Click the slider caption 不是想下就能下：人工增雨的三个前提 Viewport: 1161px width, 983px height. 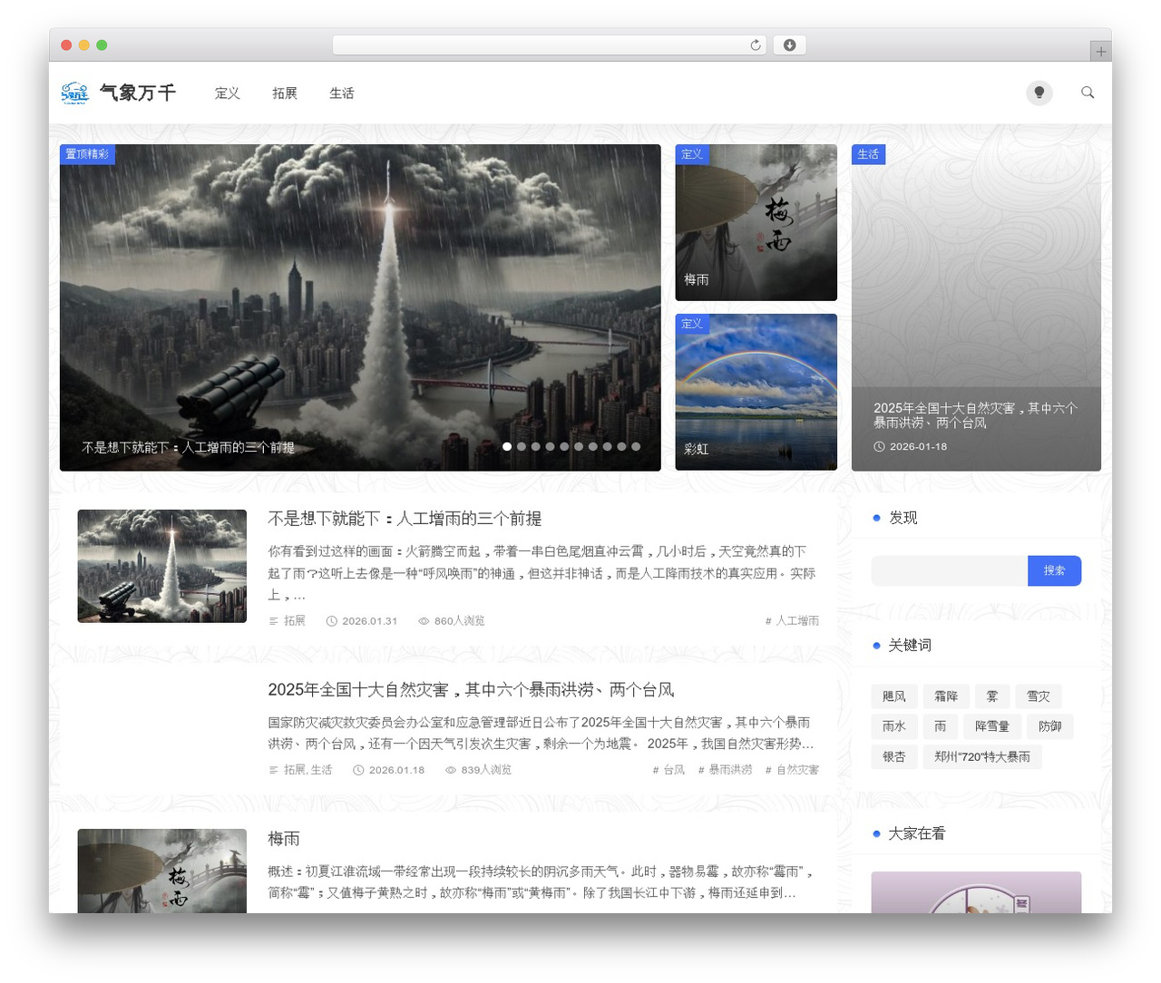tap(189, 448)
